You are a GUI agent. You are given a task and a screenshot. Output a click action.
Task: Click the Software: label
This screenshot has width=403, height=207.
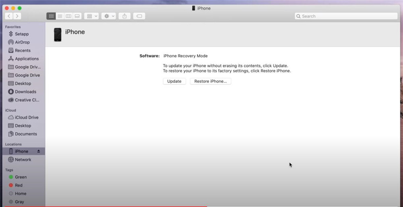150,56
